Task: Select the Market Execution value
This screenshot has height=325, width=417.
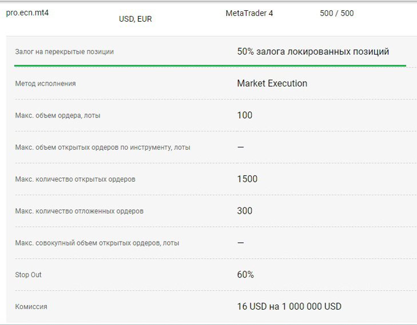Action: (x=272, y=83)
